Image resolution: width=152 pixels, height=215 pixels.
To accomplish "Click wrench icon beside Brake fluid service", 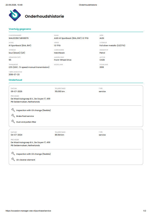I will click(13, 116).
